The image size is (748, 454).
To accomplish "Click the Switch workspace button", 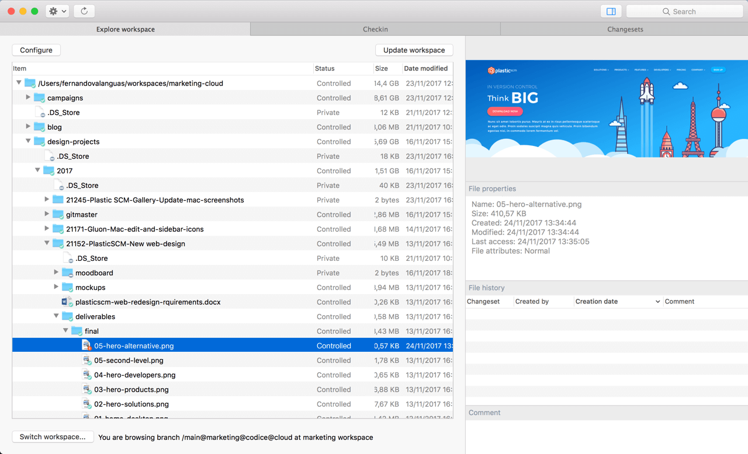I will [53, 436].
